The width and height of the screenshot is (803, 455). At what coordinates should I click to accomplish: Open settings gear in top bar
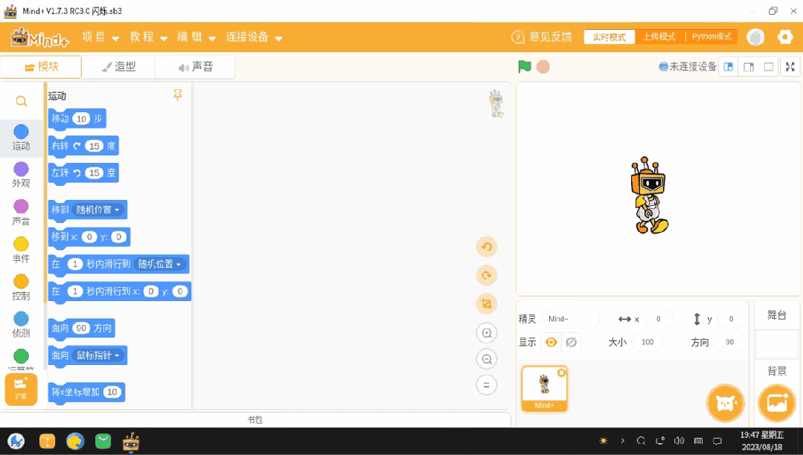pyautogui.click(x=785, y=37)
